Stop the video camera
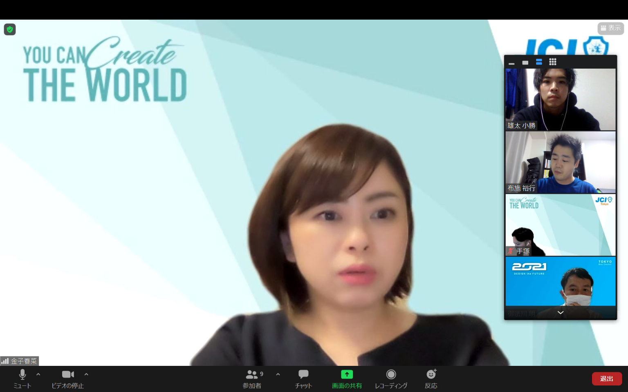The width and height of the screenshot is (628, 392). tap(67, 378)
